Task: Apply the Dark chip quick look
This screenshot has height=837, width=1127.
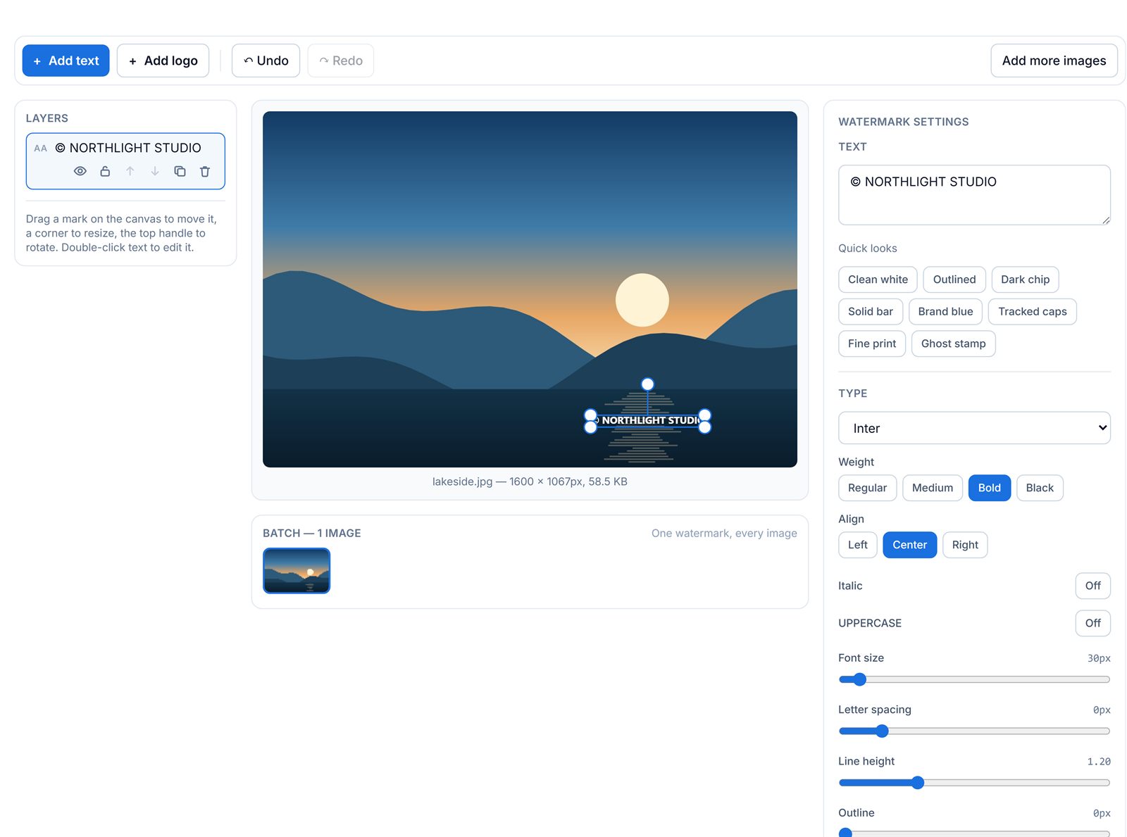Action: 1025,279
